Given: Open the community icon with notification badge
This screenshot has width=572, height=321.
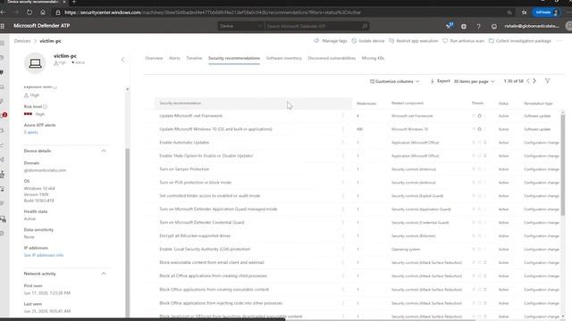Looking at the screenshot, I should coord(449,26).
